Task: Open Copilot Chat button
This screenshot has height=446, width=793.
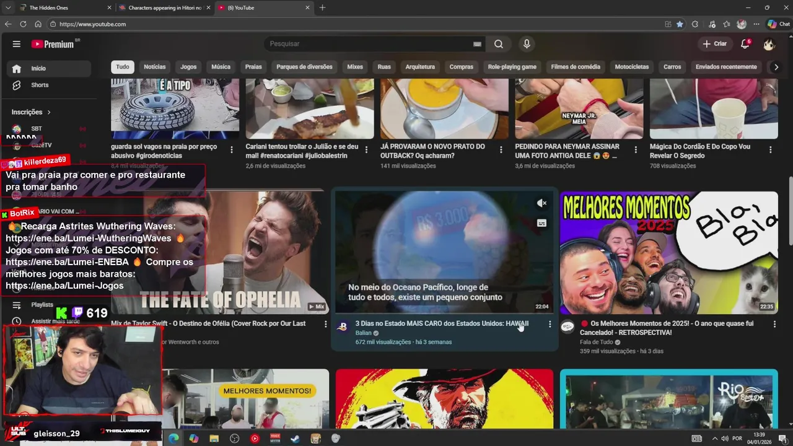Action: pyautogui.click(x=778, y=24)
